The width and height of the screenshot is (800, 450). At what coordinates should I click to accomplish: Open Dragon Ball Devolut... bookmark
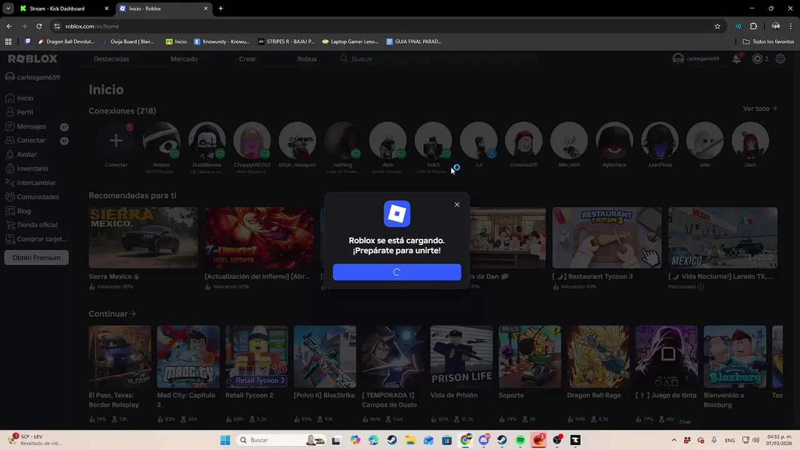point(66,42)
